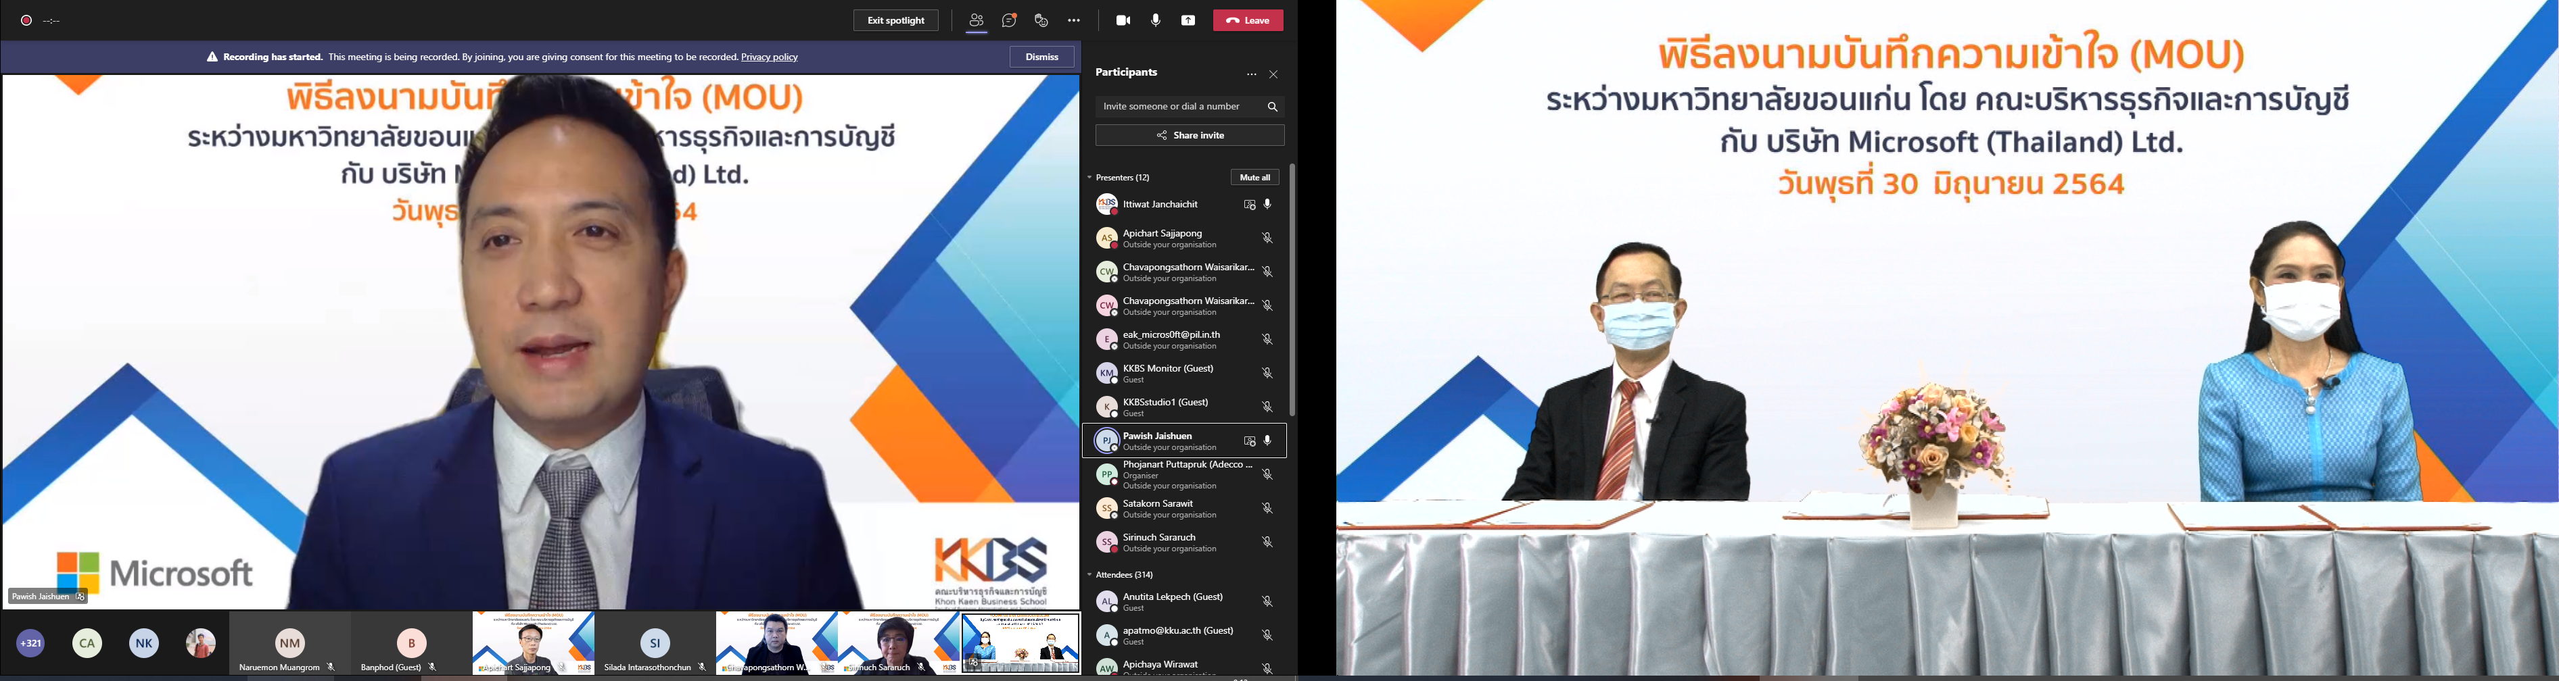The image size is (2559, 681).
Task: Select Naruemon Muangrom video tile
Action: pyautogui.click(x=290, y=643)
